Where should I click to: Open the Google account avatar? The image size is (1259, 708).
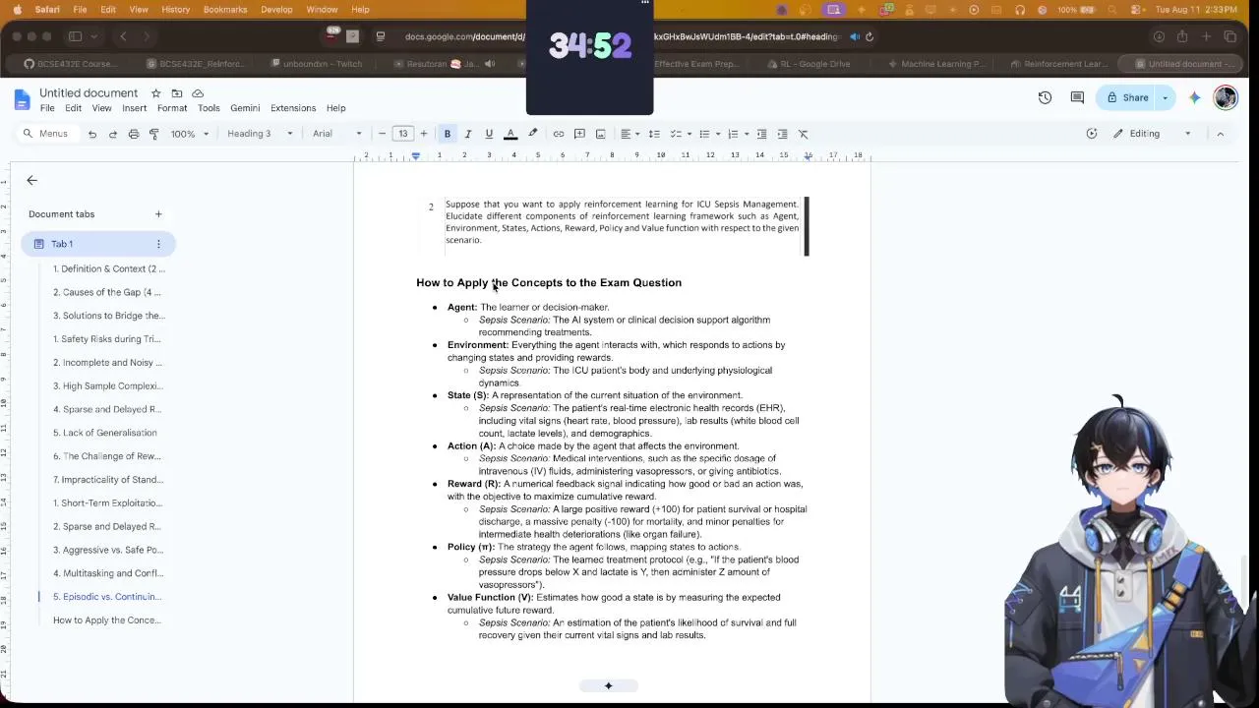[1226, 97]
